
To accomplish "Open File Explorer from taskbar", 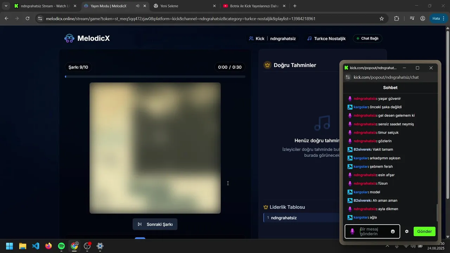I will click(22, 246).
